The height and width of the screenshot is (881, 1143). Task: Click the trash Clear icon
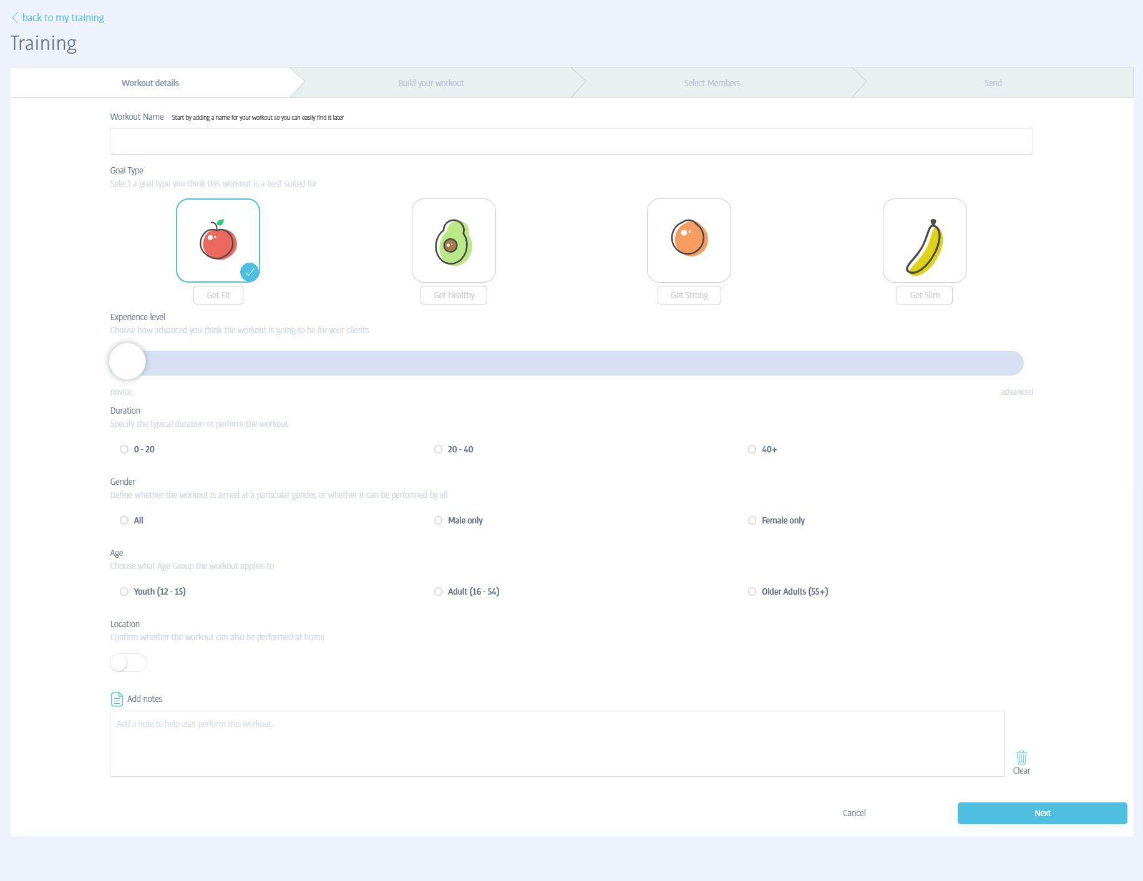click(1021, 757)
